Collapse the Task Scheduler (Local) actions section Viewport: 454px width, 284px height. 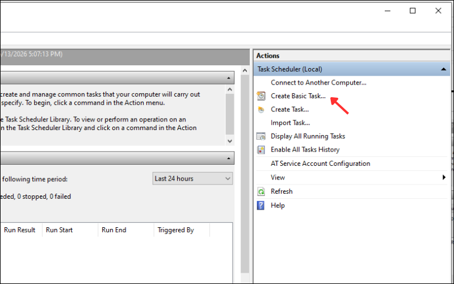443,69
